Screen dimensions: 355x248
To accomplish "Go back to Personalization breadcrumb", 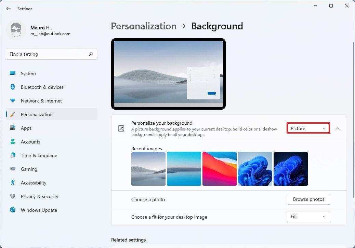I will [144, 26].
